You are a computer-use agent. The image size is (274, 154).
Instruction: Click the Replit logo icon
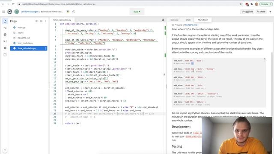click(x=10, y=12)
